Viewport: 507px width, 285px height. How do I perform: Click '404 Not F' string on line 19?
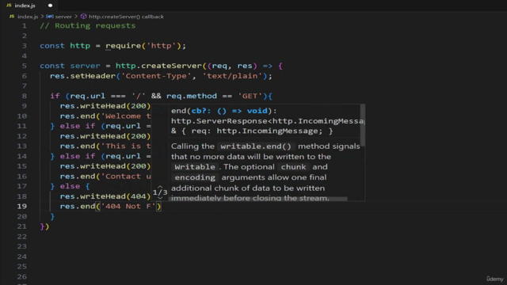[128, 207]
